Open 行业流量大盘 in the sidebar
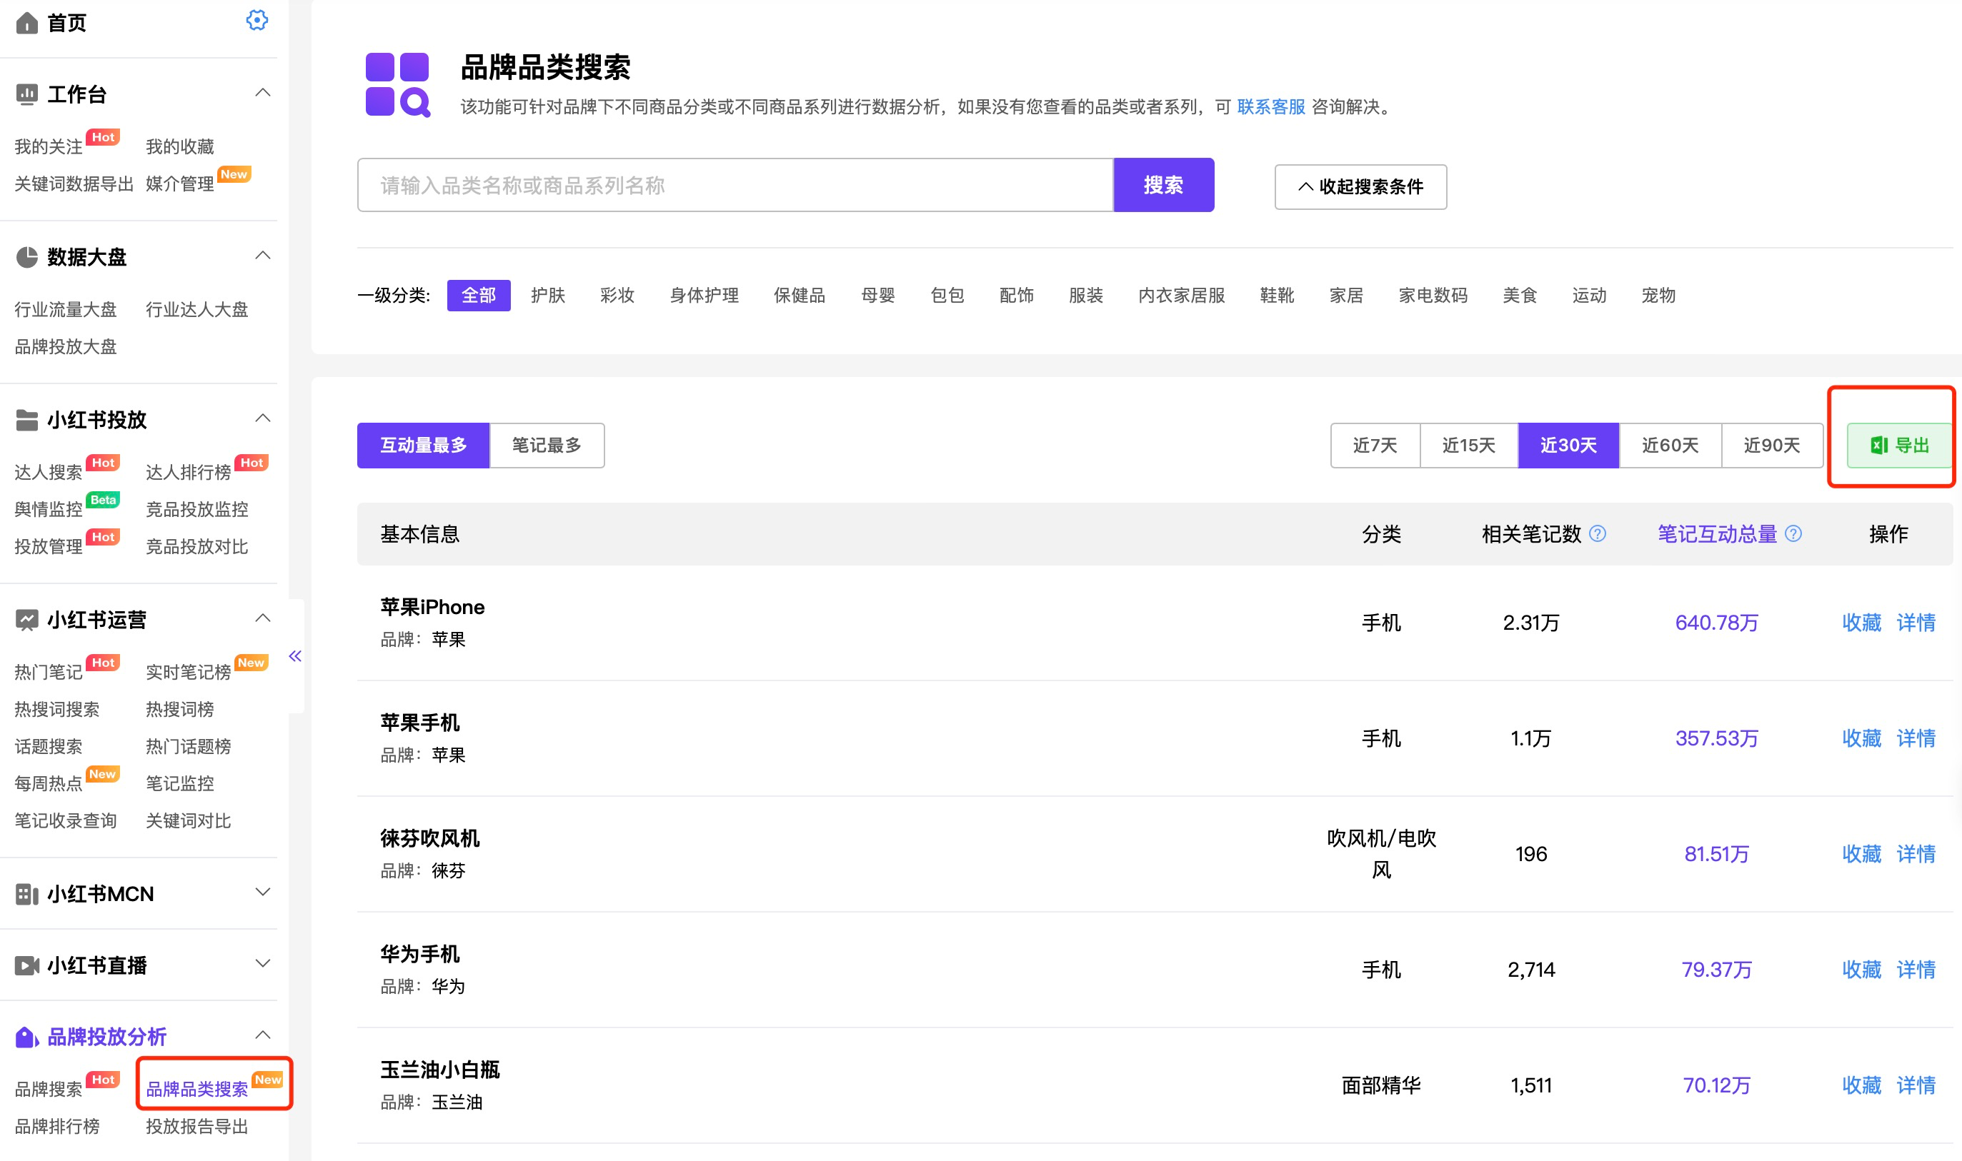Screen dimensions: 1962x1161 [66, 310]
